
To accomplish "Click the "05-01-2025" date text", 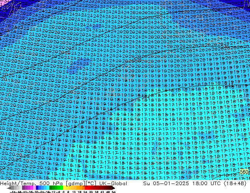I will (171, 184).
